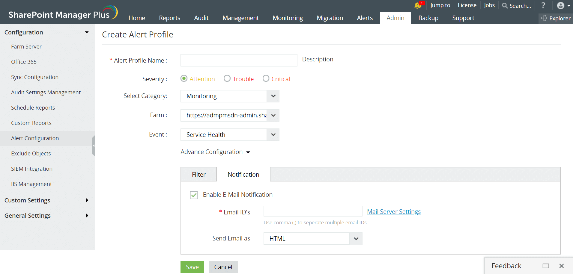573x274 pixels.
Task: Open the Send Email as dropdown
Action: click(x=313, y=239)
